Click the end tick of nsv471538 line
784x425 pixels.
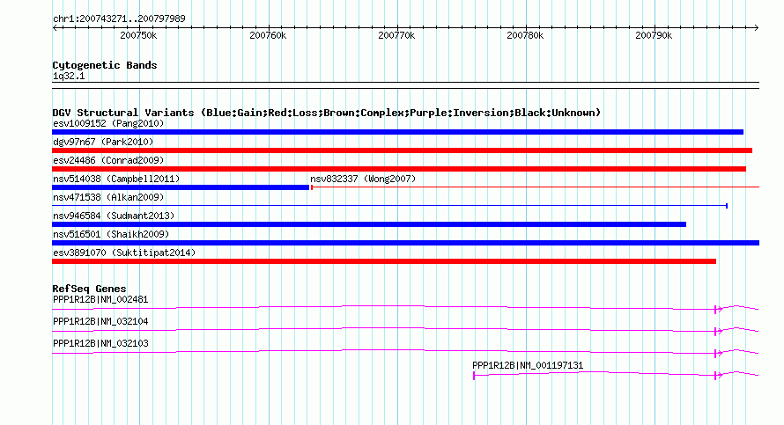727,206
